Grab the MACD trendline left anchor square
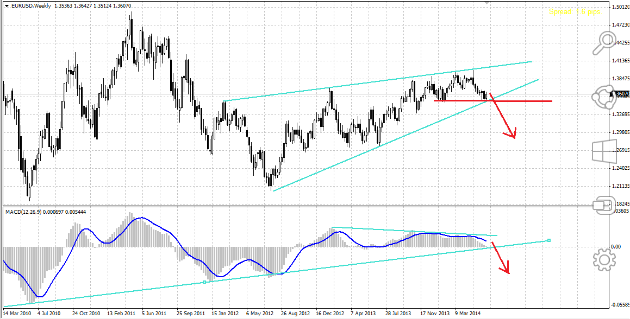Viewport: 630px width, 319px height. (204, 282)
